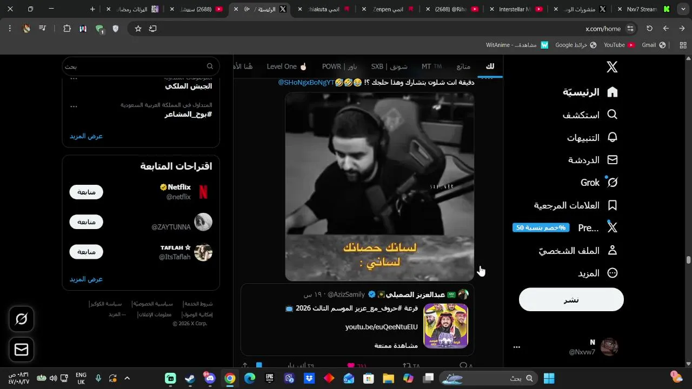Follow the @ZAYTUNNA account
Image resolution: width=692 pixels, height=389 pixels.
(x=86, y=222)
